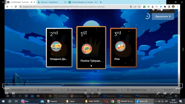Toggle fullscreen with the diagonal arrows icon
Screen dimensions: 185x104
171,93
